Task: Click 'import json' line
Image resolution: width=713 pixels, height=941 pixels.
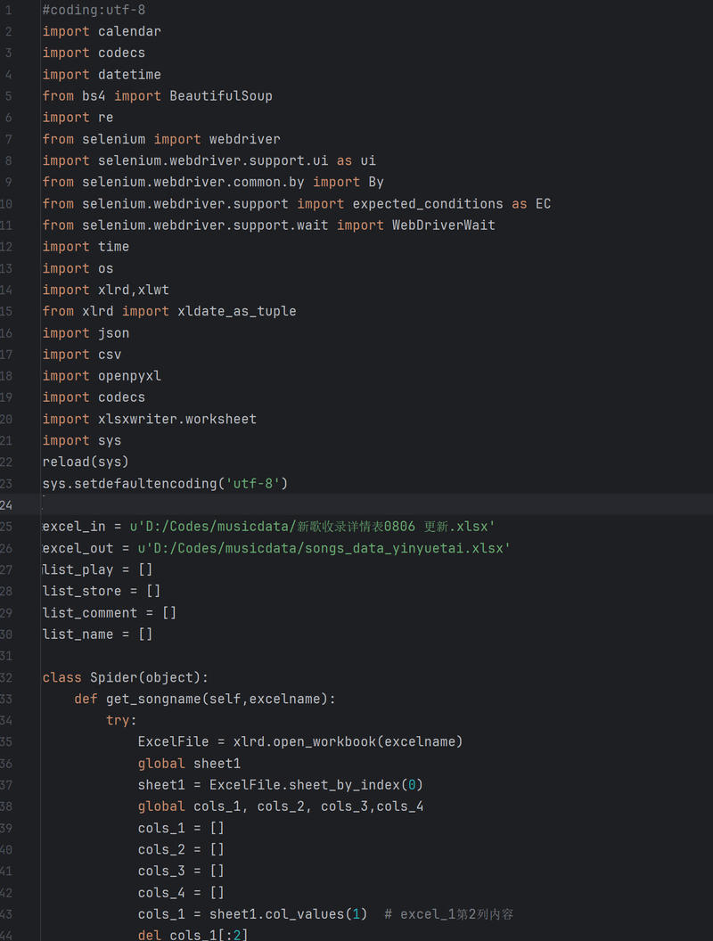Action: click(x=86, y=333)
